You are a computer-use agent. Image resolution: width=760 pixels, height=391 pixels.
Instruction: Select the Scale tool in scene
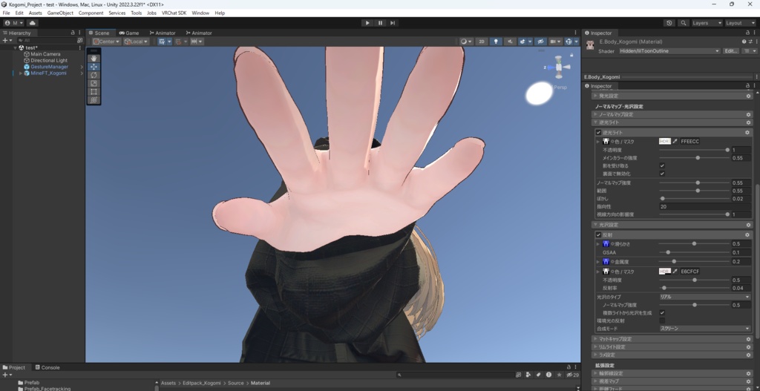94,83
